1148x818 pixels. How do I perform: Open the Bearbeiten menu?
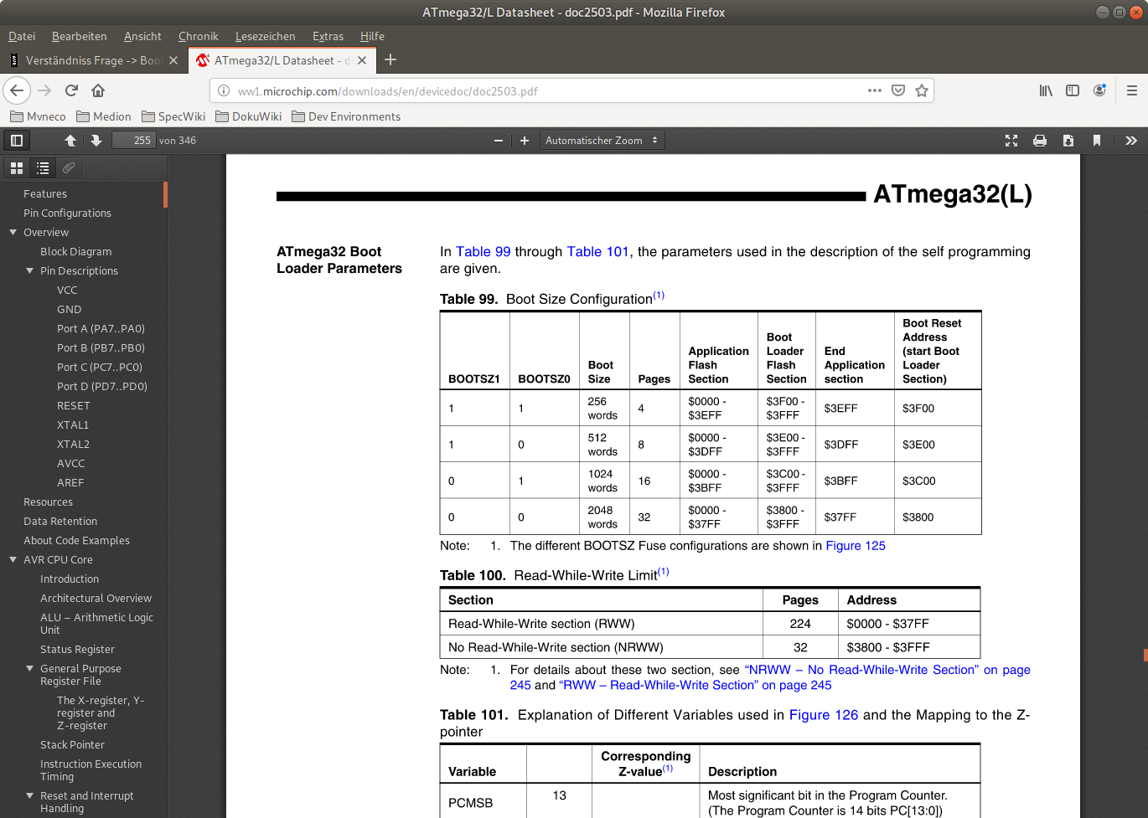click(x=80, y=36)
